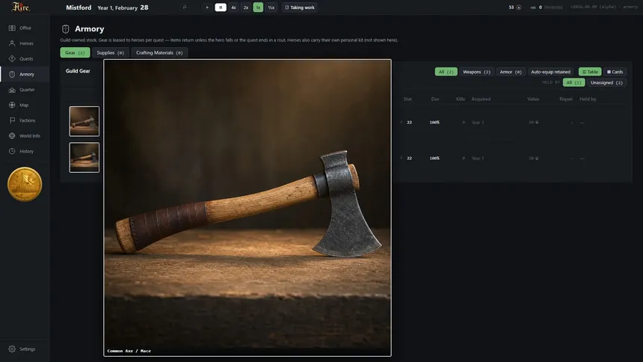Viewport: 643px width, 362px height.
Task: Open Office from the sidebar label
Action: [x=25, y=28]
